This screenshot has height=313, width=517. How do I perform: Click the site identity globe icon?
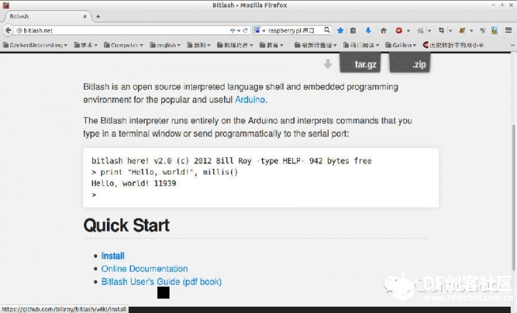coord(19,30)
